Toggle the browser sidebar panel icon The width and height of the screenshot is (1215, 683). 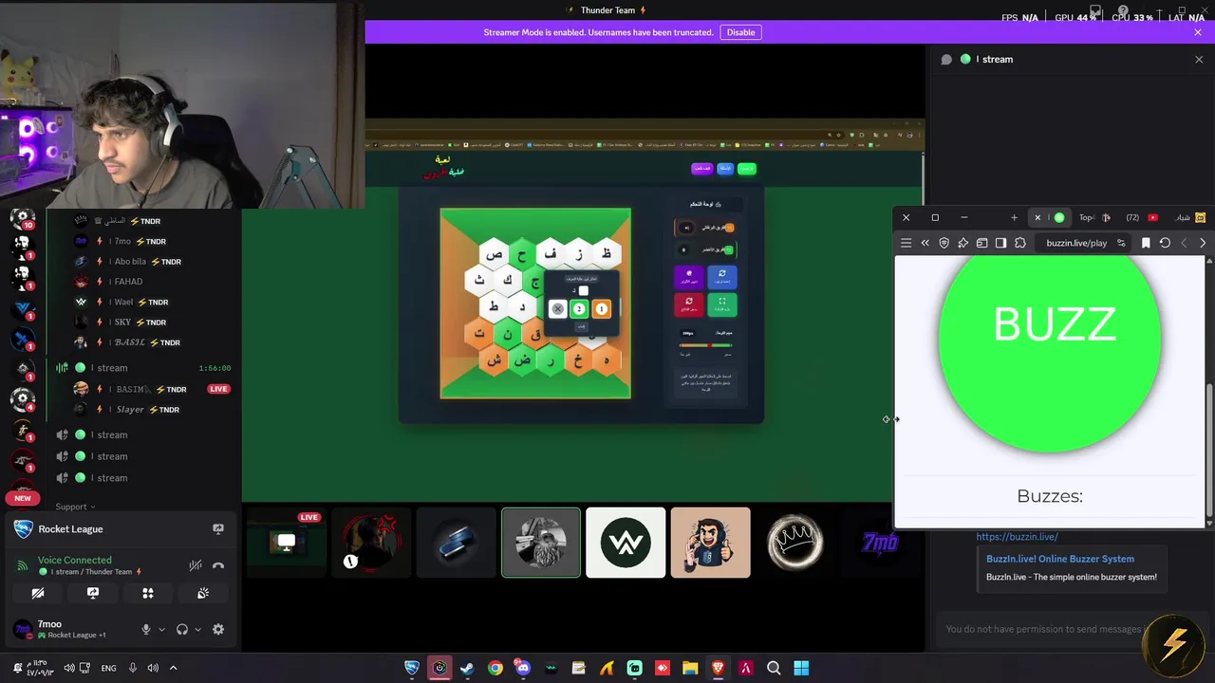[x=1000, y=243]
